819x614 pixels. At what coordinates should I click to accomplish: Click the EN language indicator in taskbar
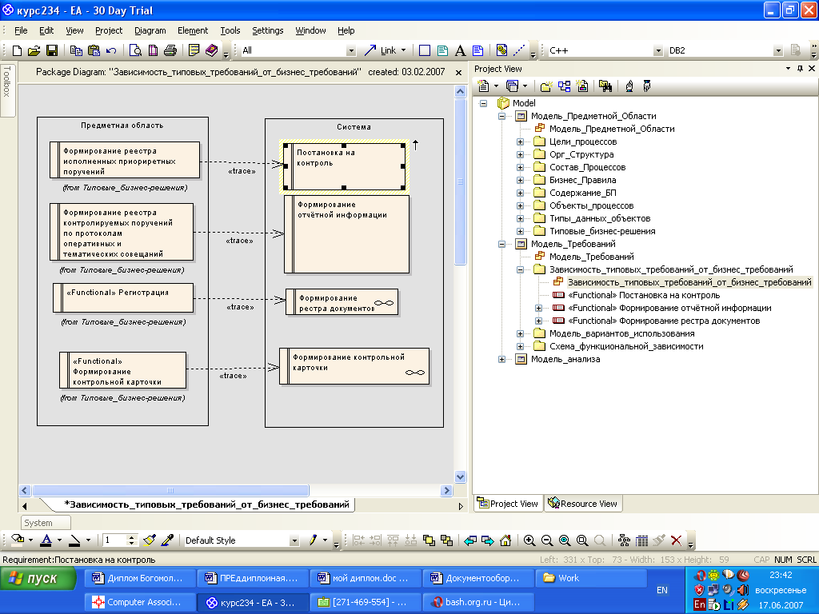pyautogui.click(x=661, y=590)
